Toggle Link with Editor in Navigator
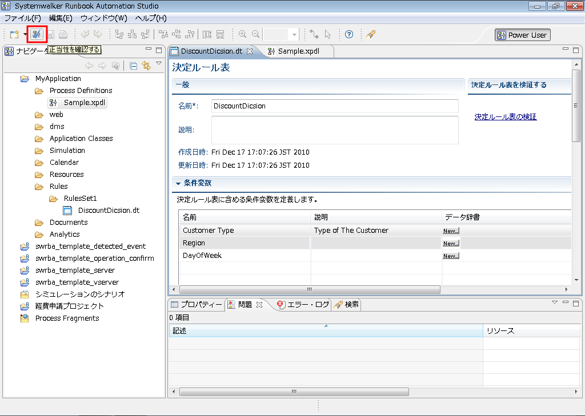Screen dimensions: 585x416 click(x=146, y=66)
